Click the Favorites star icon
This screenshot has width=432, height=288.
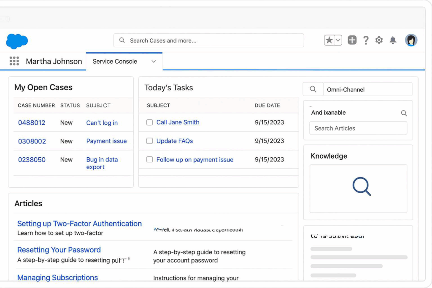[x=329, y=40]
